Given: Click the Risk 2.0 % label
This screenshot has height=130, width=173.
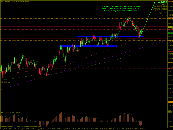Looking at the screenshot, I should tap(163, 12).
